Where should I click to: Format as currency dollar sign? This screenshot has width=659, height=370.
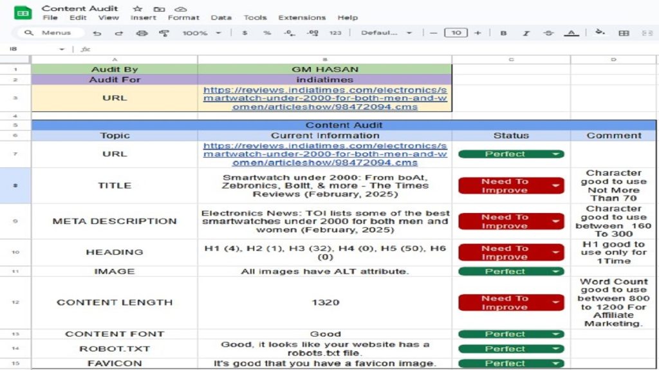pyautogui.click(x=245, y=33)
